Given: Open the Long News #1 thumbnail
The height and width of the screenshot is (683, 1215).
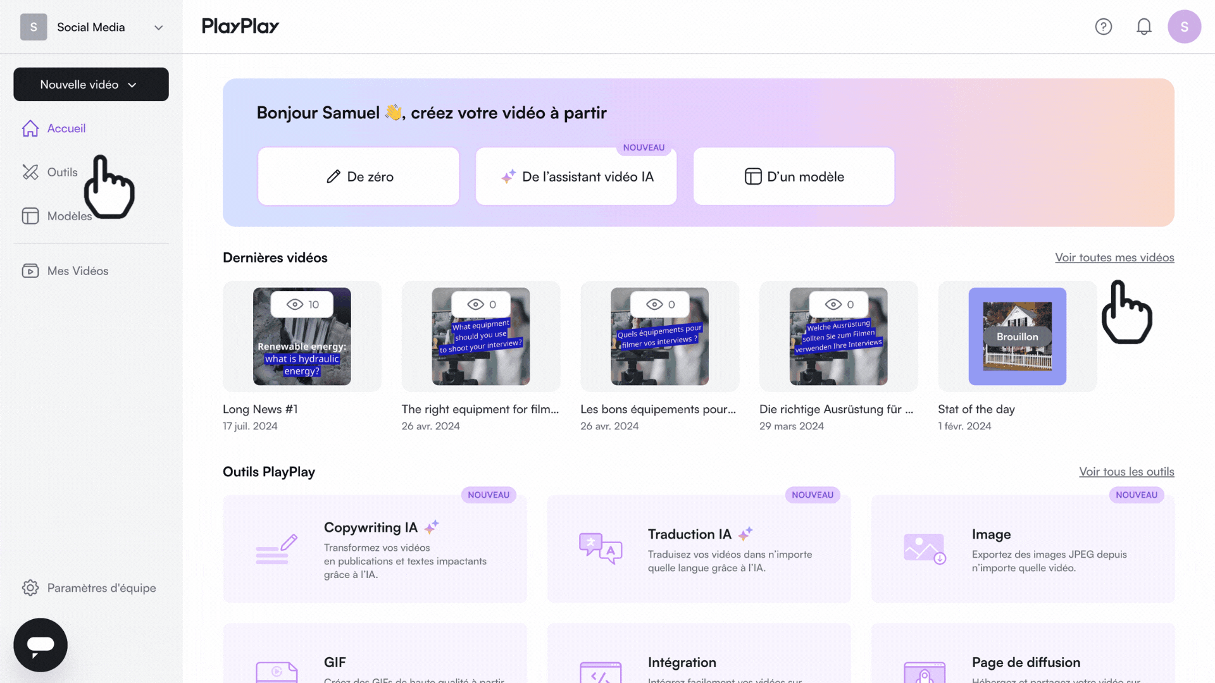Looking at the screenshot, I should click(302, 336).
